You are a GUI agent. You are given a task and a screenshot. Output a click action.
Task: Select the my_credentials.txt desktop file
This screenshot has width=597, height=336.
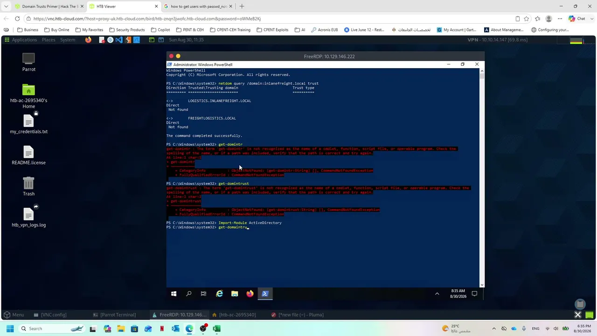(28, 124)
